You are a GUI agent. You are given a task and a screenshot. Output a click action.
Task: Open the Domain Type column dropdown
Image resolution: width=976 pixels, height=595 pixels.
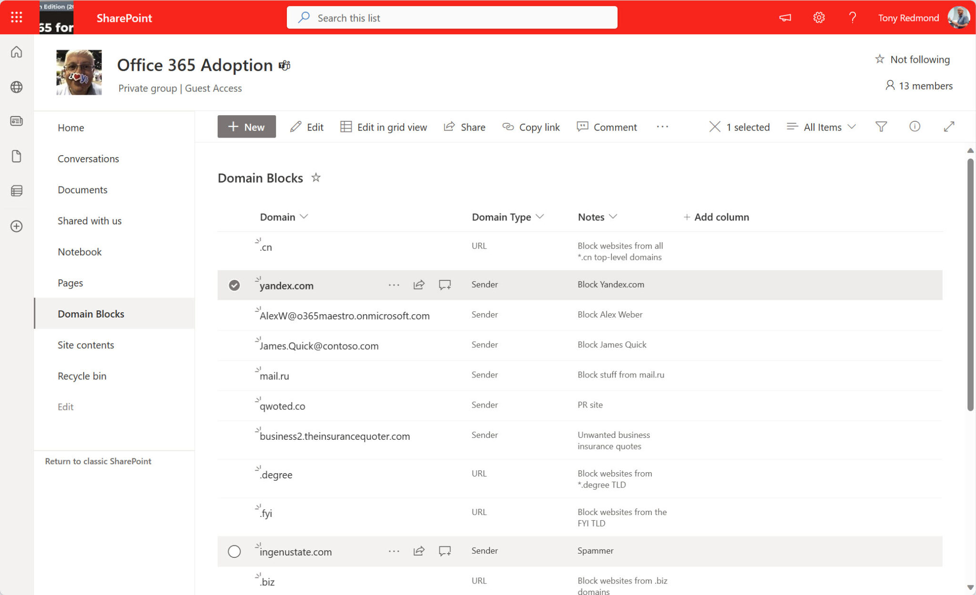coord(540,217)
